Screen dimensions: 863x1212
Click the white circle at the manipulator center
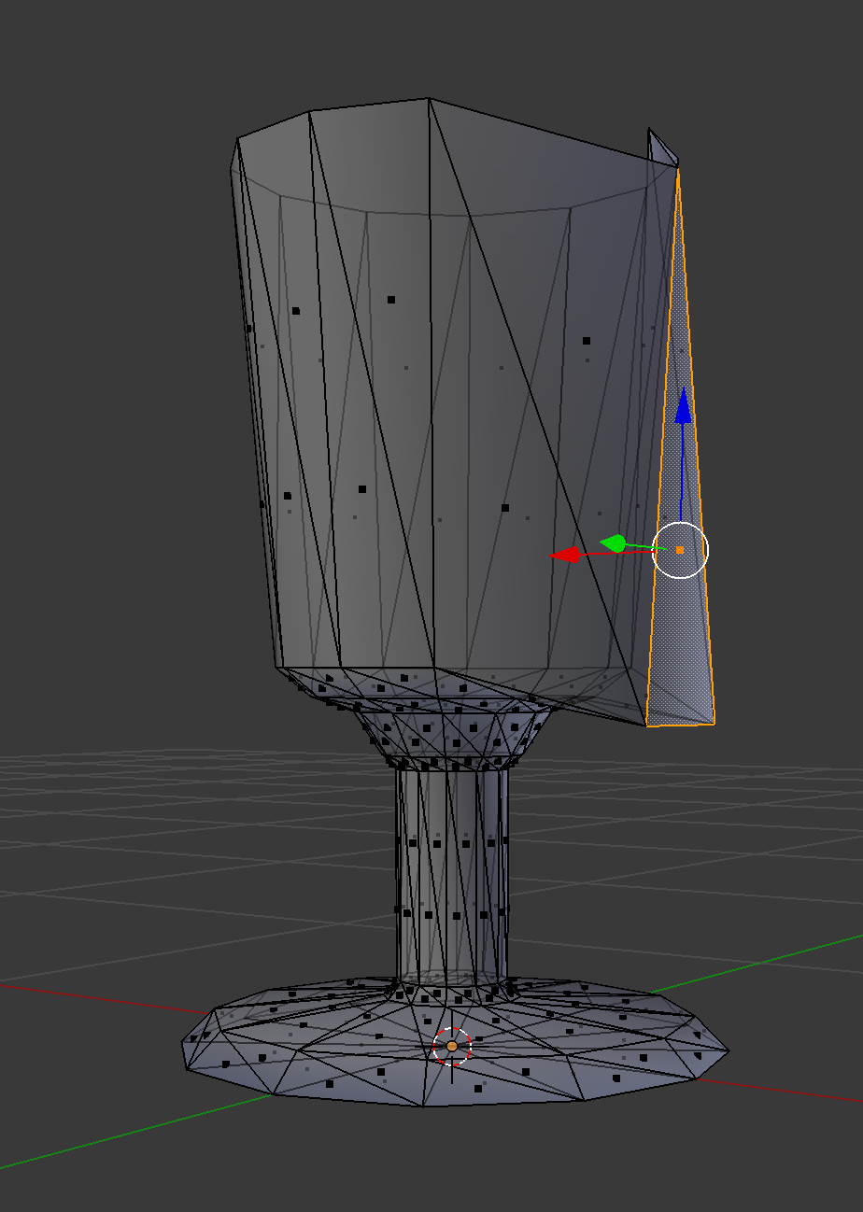pos(680,550)
